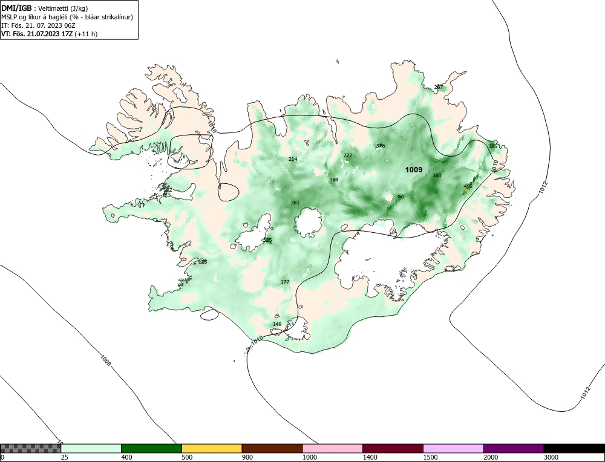Click the legend tick label 1400

(x=370, y=457)
